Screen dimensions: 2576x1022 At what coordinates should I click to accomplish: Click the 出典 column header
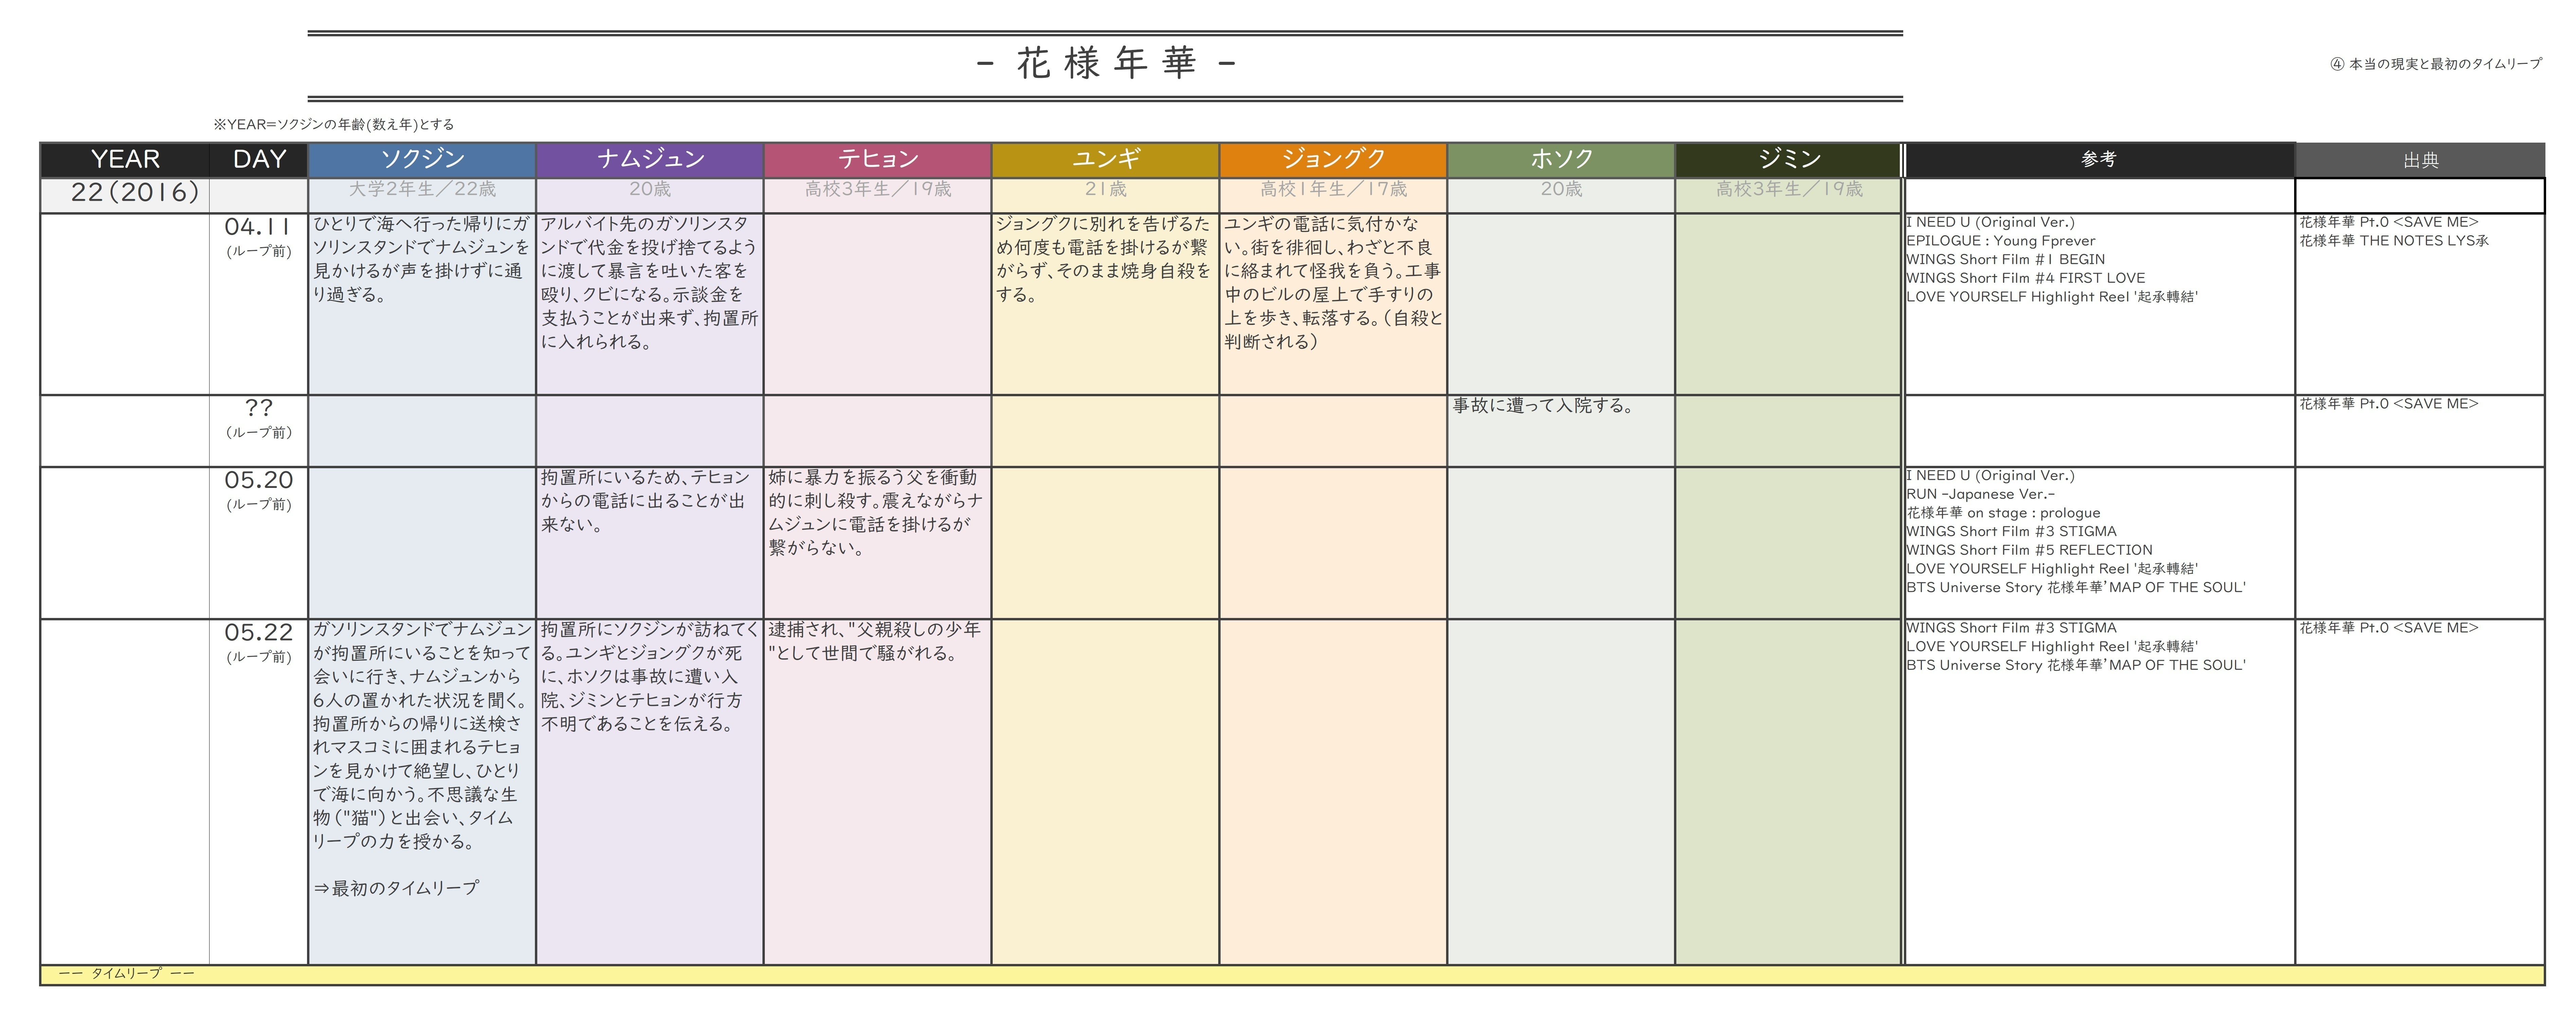(2420, 160)
